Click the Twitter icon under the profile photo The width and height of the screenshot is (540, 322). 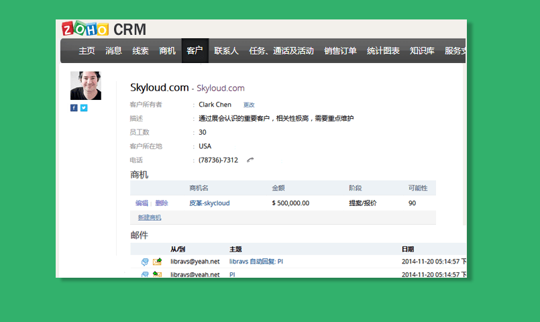[84, 108]
